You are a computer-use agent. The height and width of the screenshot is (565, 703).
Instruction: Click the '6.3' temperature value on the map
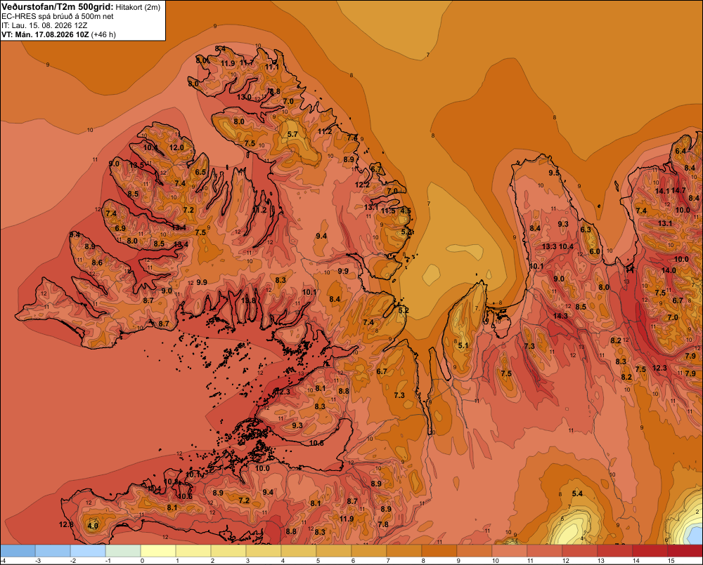586,230
